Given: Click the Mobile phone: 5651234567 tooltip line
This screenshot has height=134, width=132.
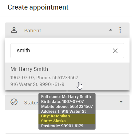Looking at the screenshot, I should click(x=67, y=107).
